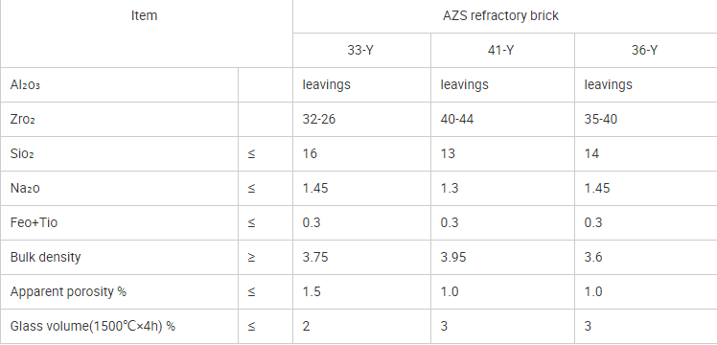The width and height of the screenshot is (717, 345).
Task: Click the SiO2 value 16
Action: tap(310, 154)
